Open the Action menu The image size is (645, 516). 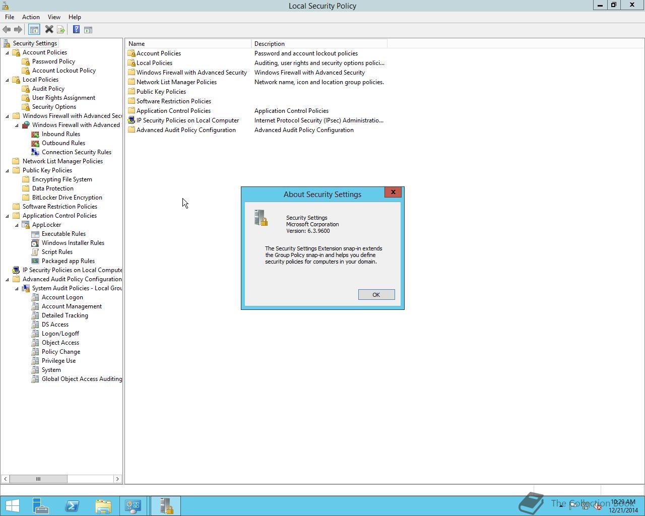point(31,17)
